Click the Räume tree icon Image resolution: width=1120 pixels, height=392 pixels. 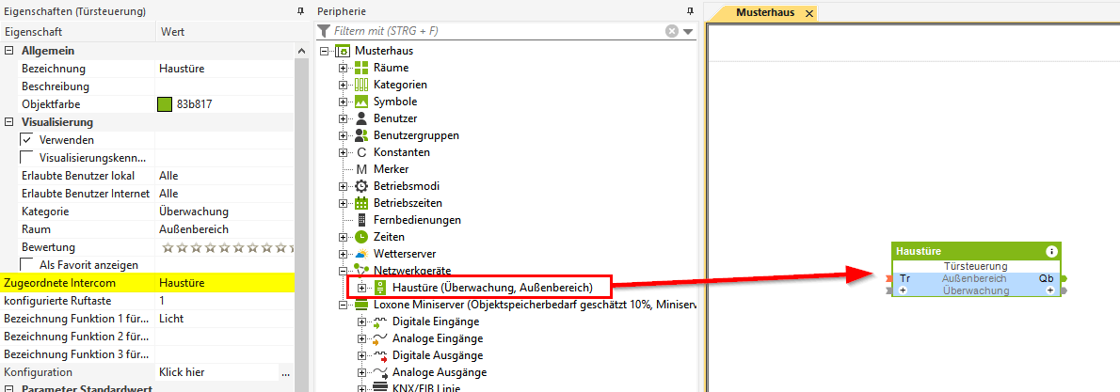[361, 68]
